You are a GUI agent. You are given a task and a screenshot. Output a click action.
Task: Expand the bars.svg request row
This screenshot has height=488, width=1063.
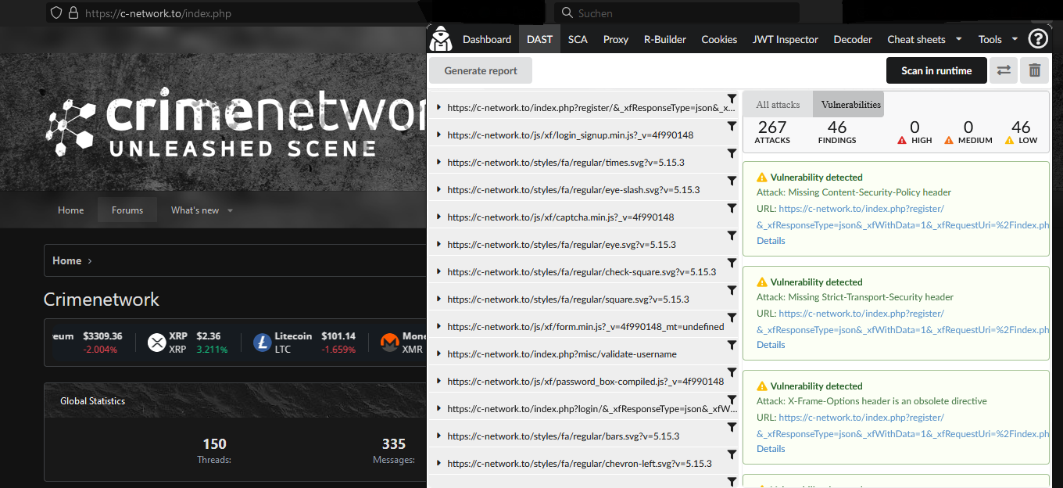click(x=438, y=436)
